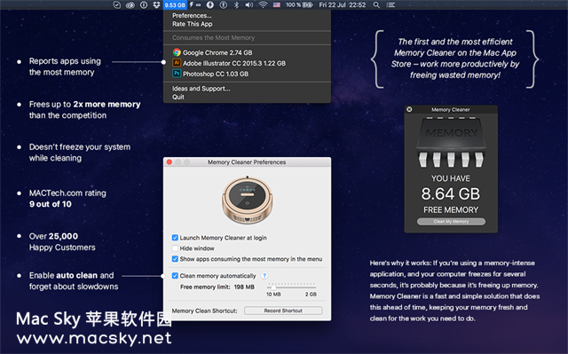Enable the Hide window checkbox
The image size is (568, 354).
175,248
